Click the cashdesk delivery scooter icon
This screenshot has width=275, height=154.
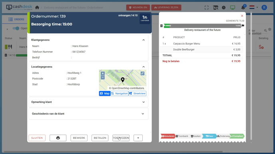145,18
